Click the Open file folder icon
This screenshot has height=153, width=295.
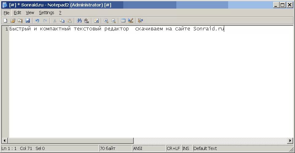click(x=13, y=21)
